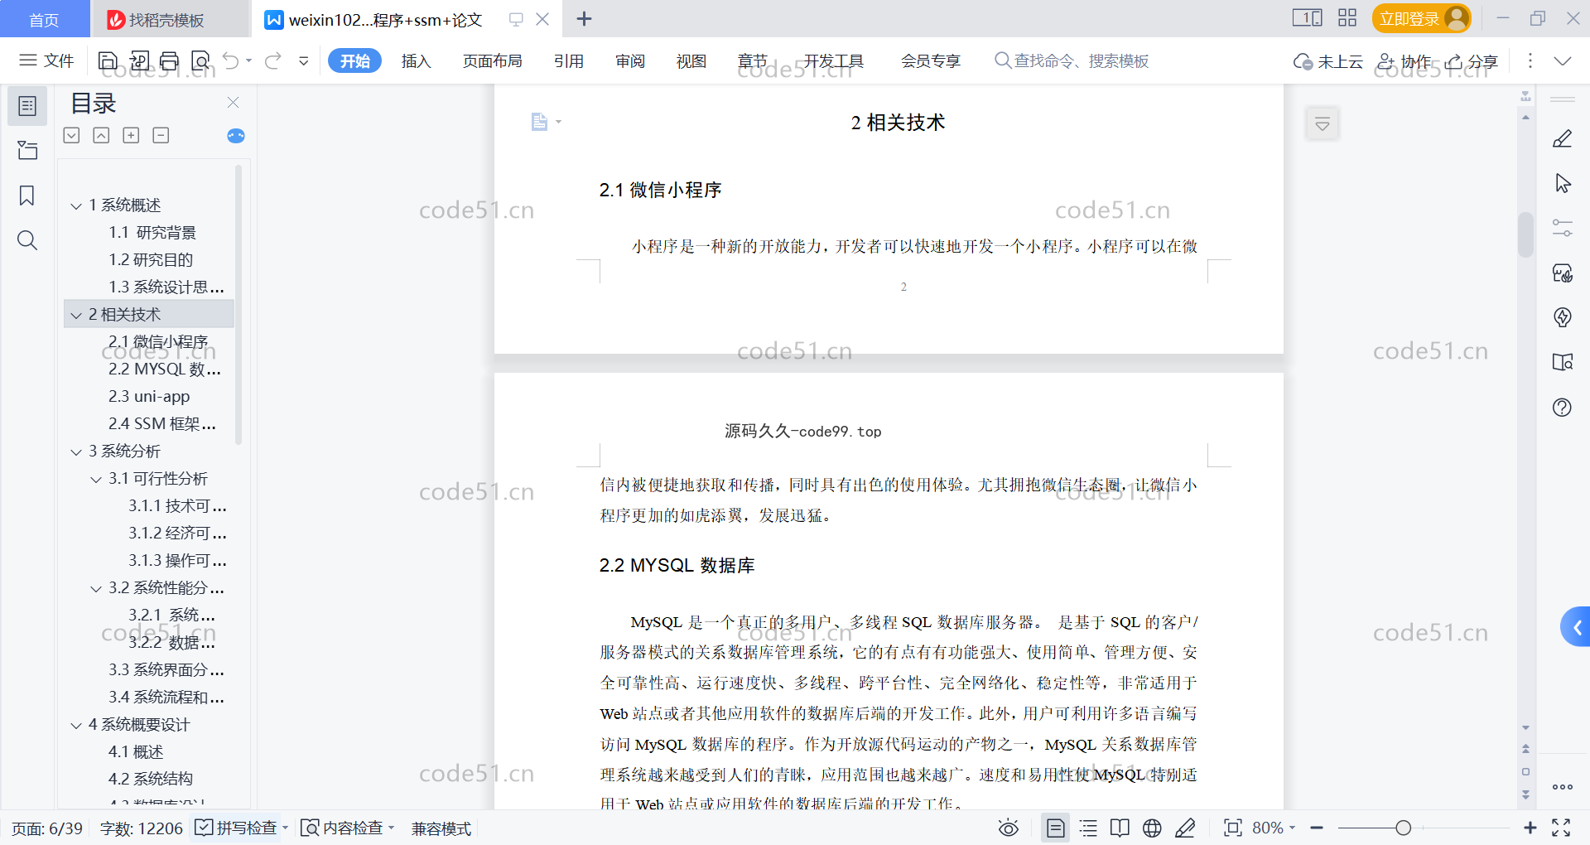Click the 分享 share button
The height and width of the screenshot is (845, 1590).
1472,61
